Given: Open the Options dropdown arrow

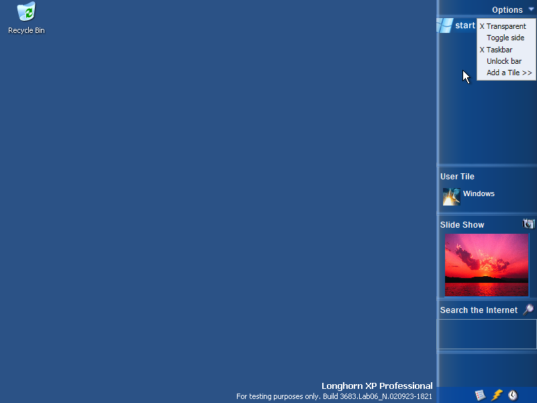Looking at the screenshot, I should pyautogui.click(x=531, y=9).
